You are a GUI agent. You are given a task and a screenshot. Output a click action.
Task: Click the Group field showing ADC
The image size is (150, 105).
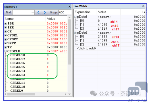[65, 12]
